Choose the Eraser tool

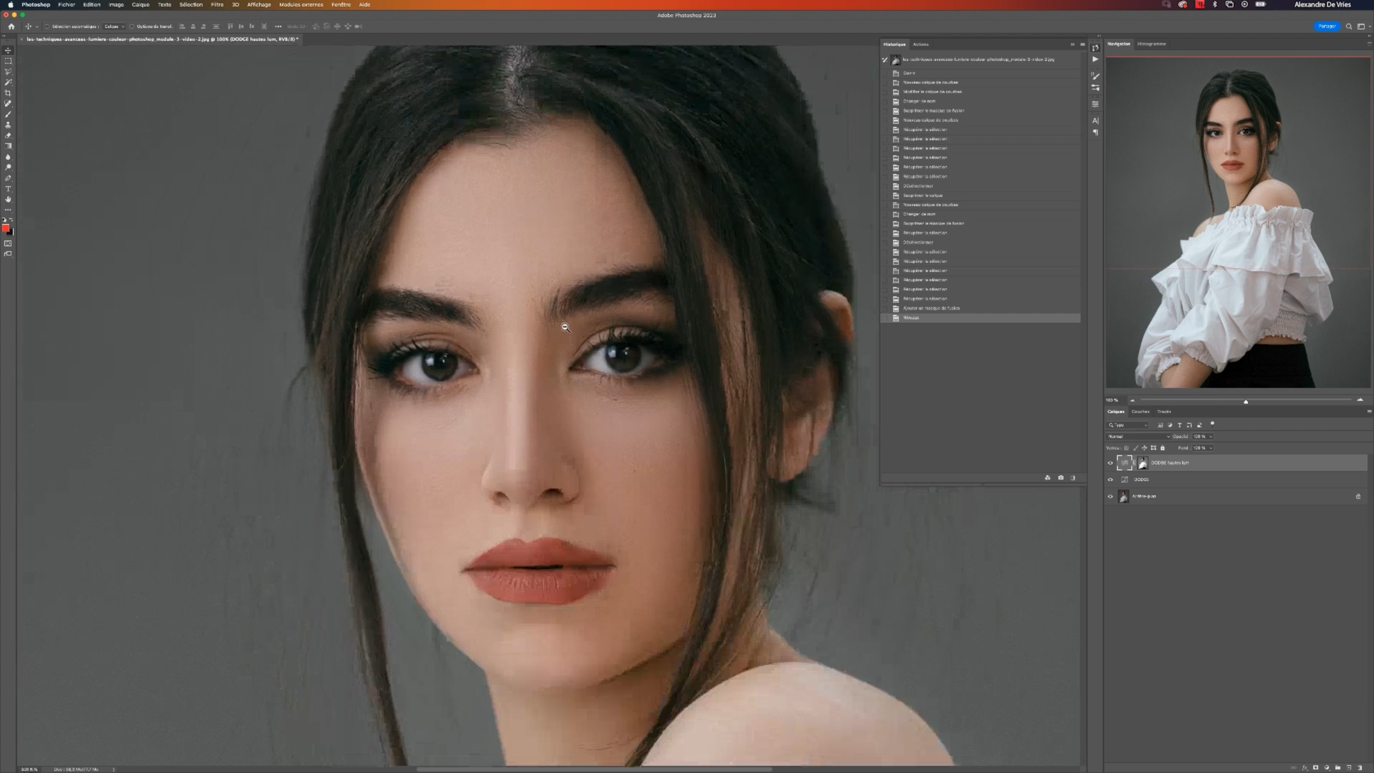click(x=8, y=136)
